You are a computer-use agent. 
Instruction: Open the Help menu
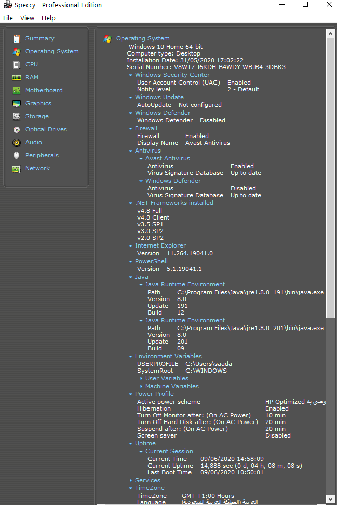click(48, 18)
